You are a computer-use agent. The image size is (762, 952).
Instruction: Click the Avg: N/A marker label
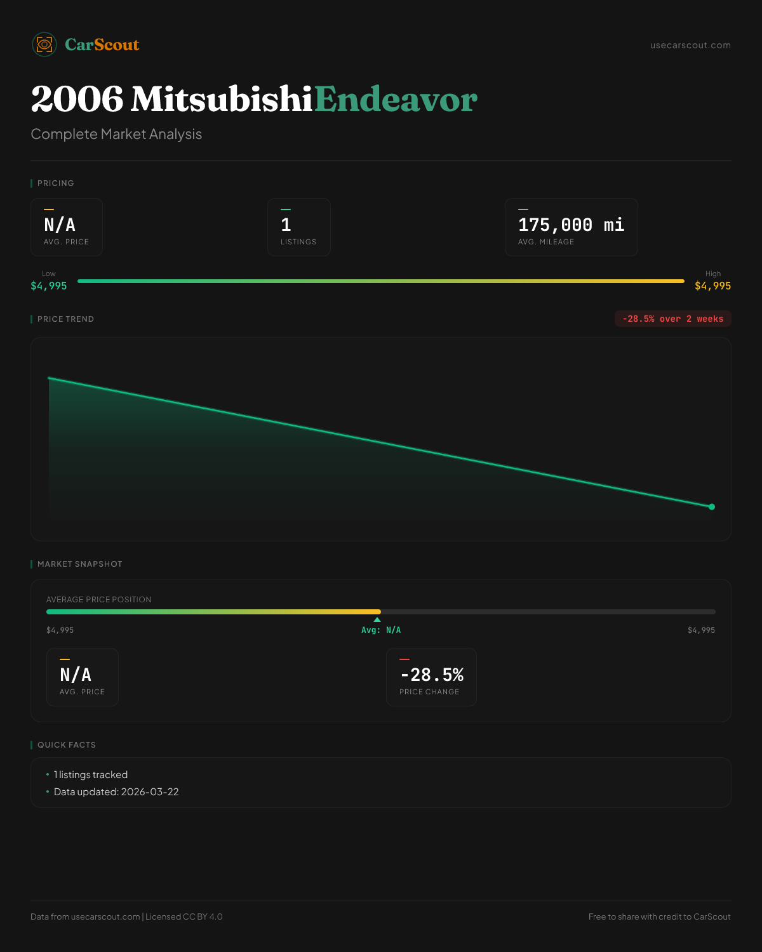point(381,630)
